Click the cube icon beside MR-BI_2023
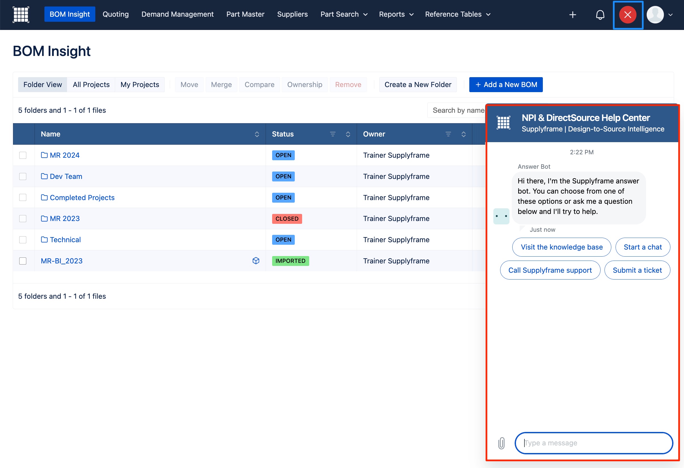 pos(256,261)
